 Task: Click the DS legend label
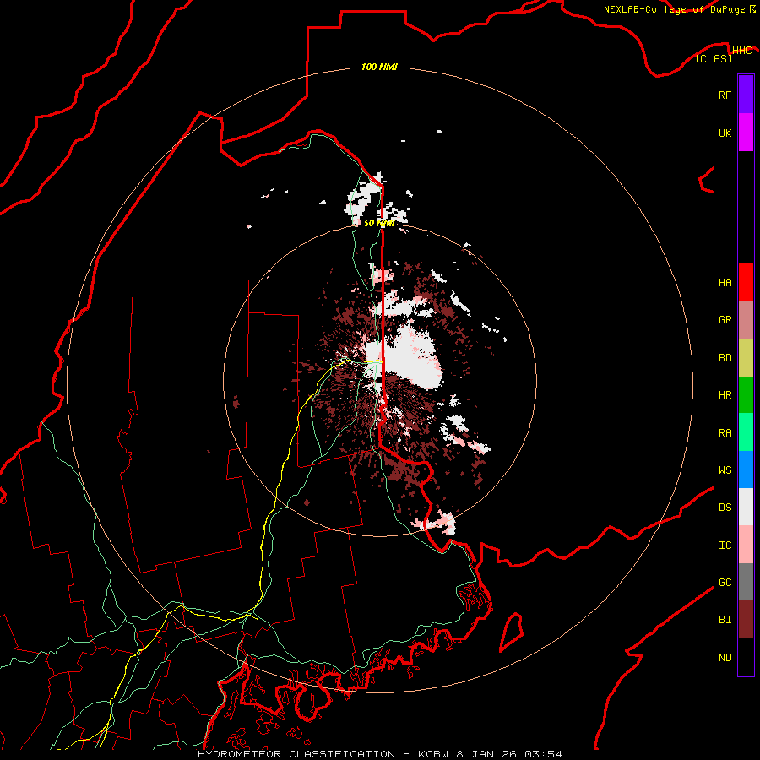725,508
